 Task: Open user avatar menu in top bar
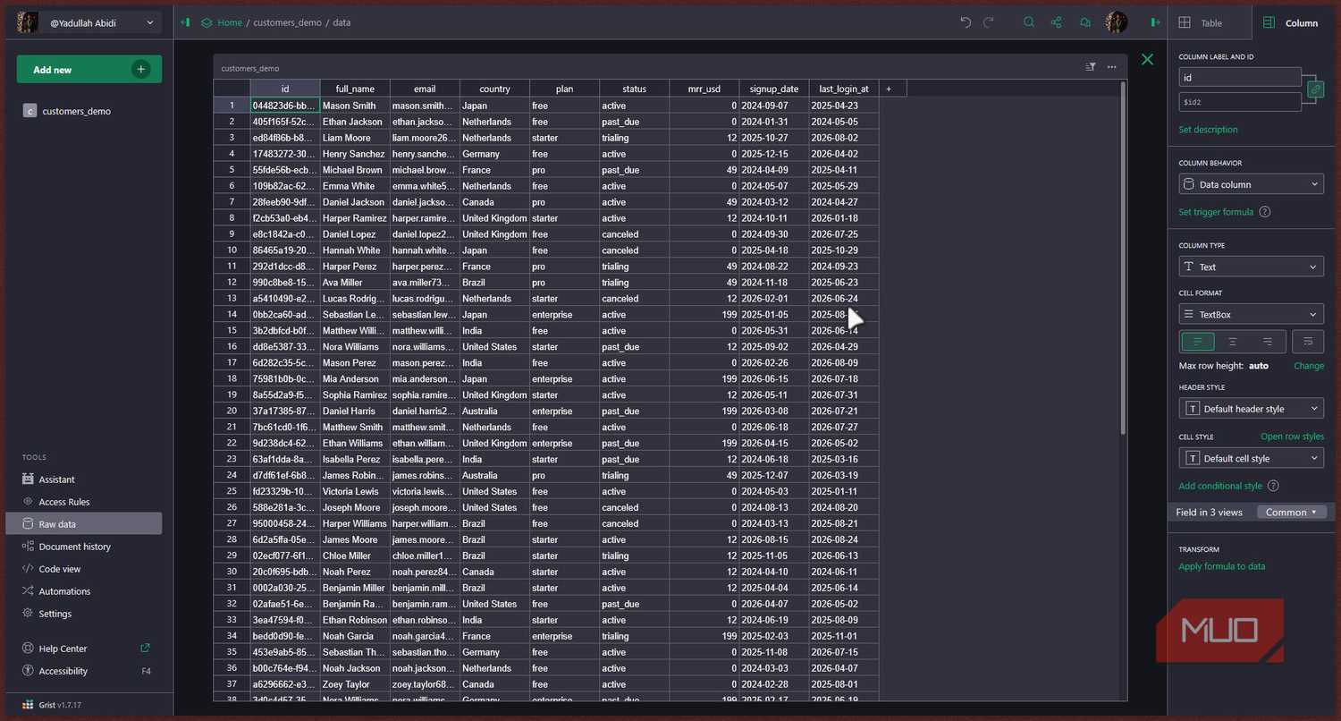coord(1117,22)
